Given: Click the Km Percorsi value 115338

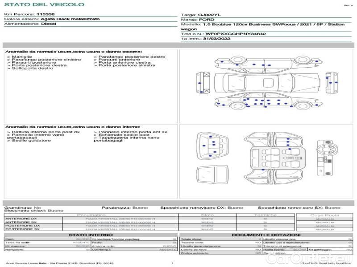Looking at the screenshot, I should [x=46, y=14].
